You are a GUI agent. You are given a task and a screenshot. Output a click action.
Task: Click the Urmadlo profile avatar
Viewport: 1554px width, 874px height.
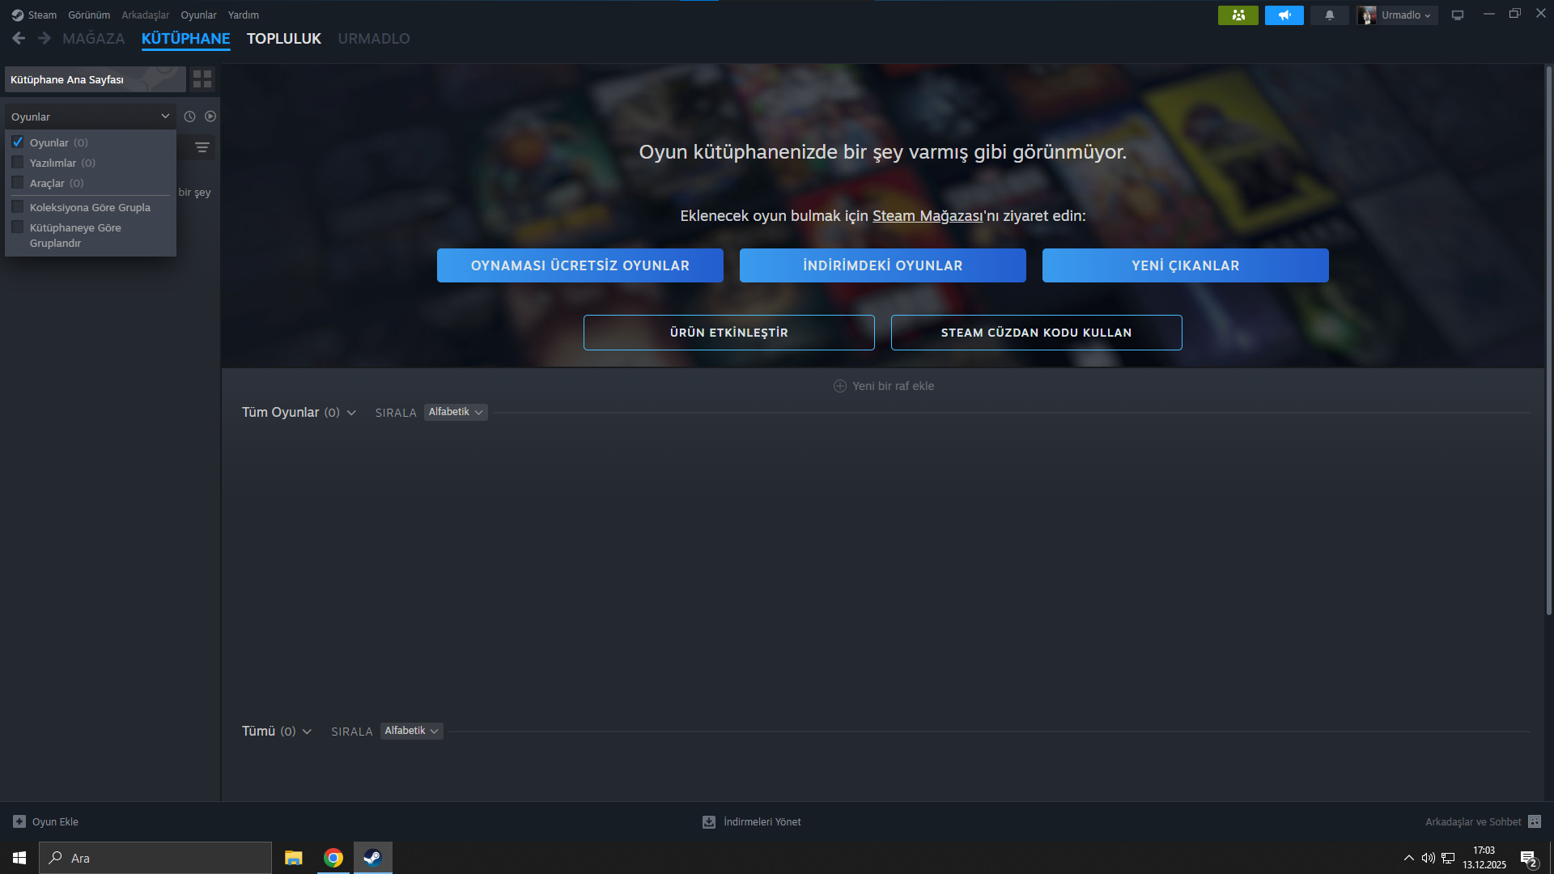pyautogui.click(x=1367, y=15)
